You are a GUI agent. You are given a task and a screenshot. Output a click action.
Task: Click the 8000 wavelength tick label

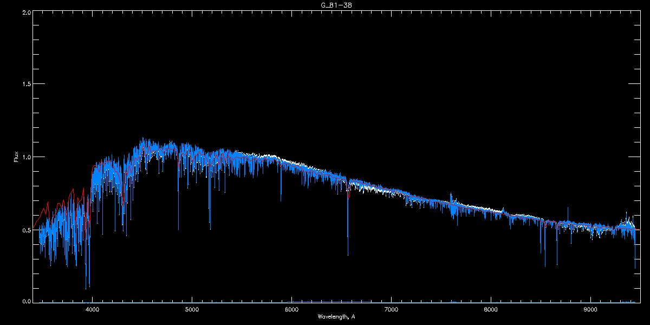pyautogui.click(x=491, y=309)
